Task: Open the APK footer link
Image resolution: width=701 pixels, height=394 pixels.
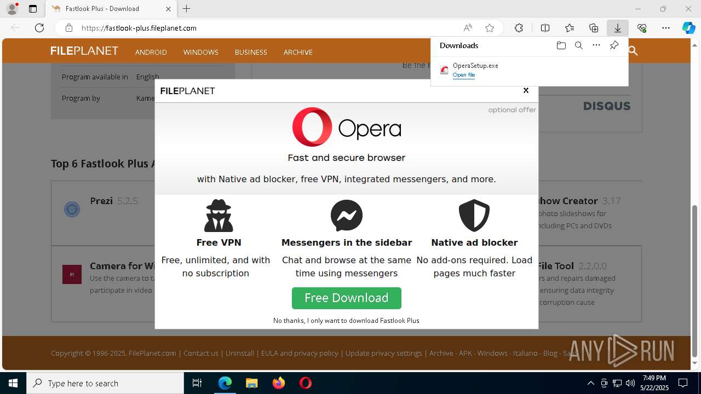Action: (466, 353)
